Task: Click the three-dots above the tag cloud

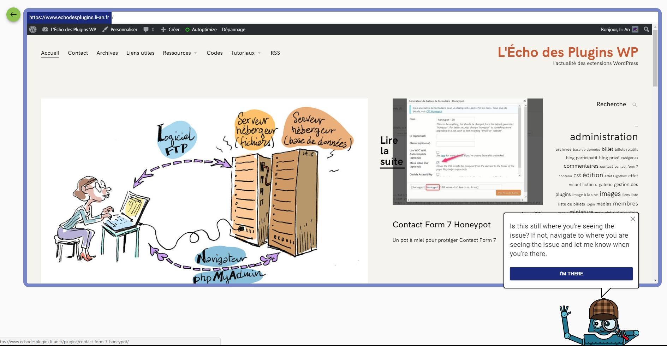Action: [x=636, y=126]
